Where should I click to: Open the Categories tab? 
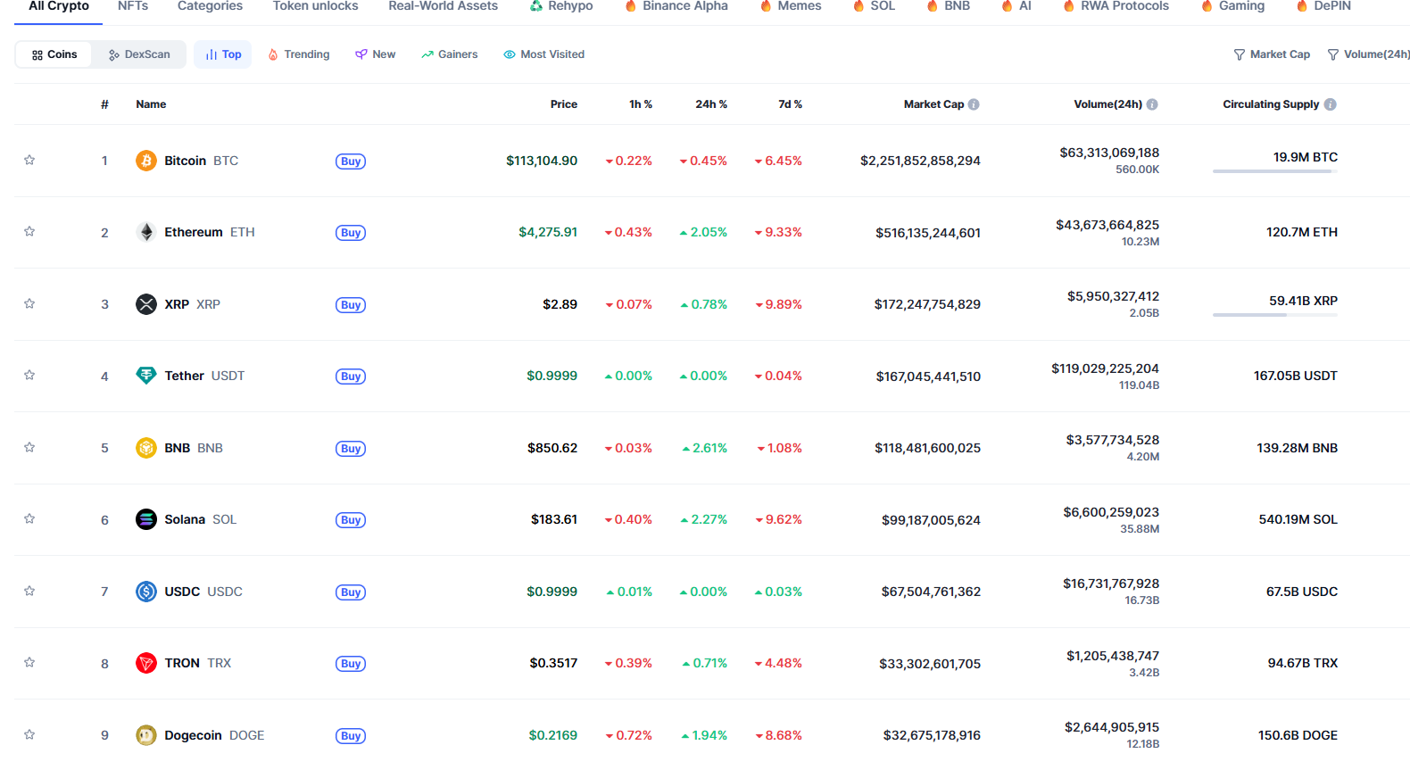tap(210, 6)
